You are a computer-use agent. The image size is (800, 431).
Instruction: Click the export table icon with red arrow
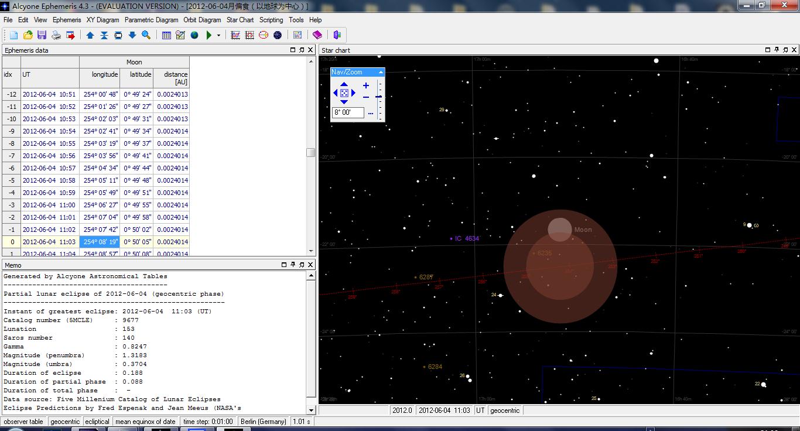(70, 35)
